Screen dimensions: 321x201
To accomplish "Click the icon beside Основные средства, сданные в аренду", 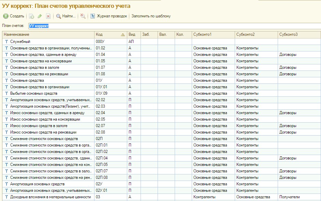I will tap(6, 55).
